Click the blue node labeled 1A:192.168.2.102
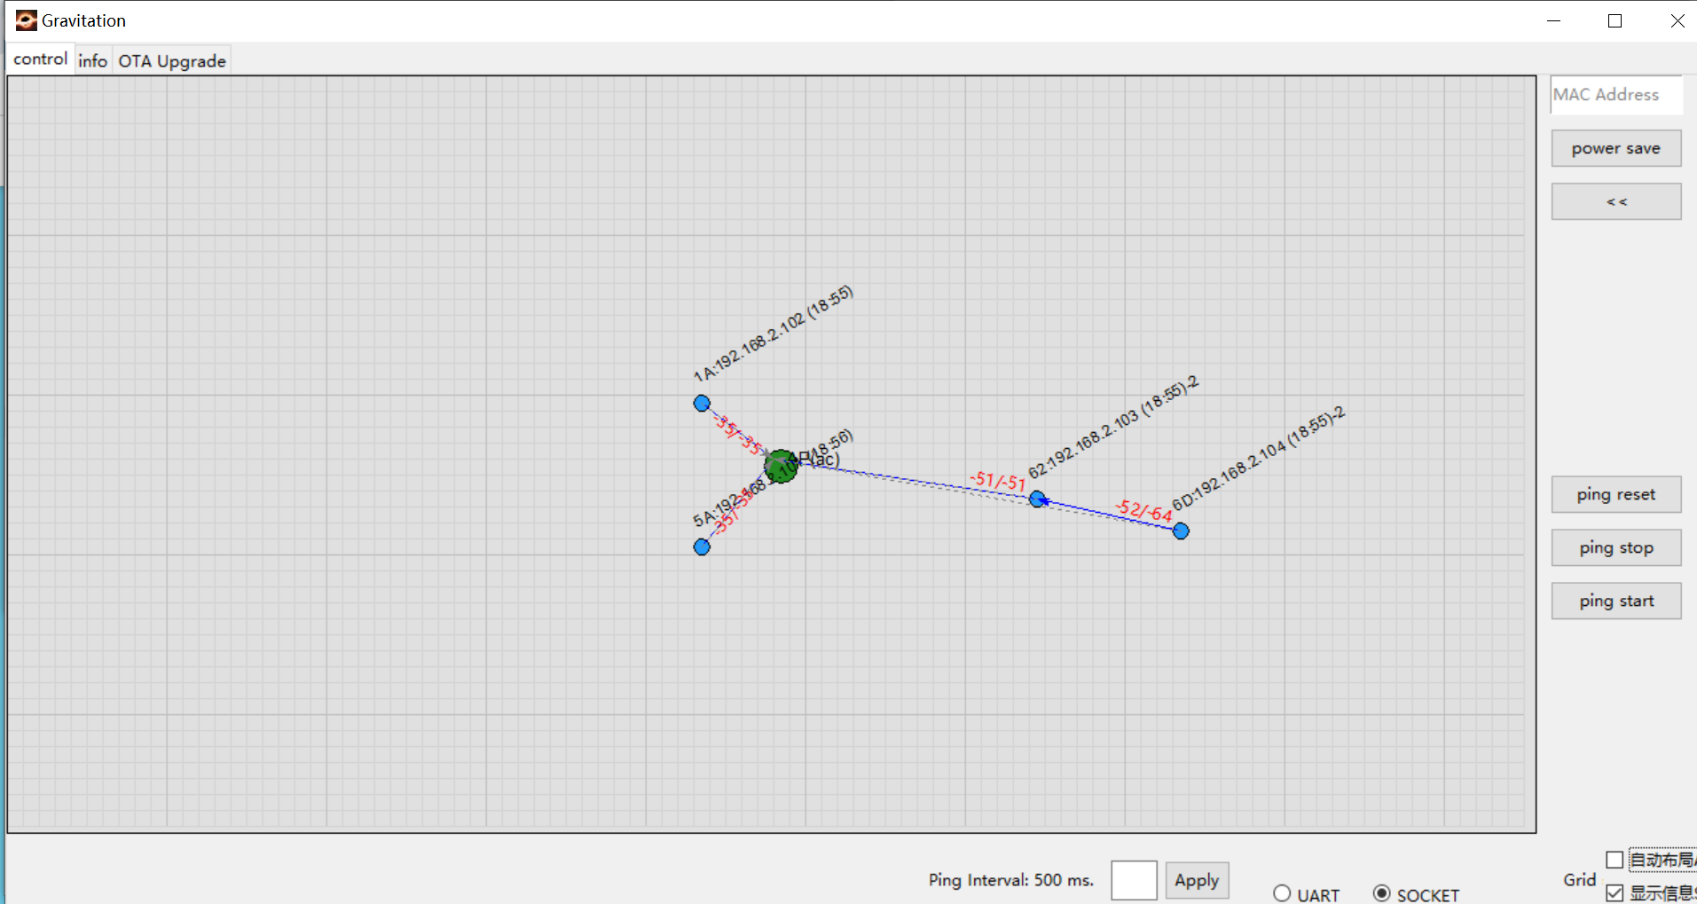1697x904 pixels. click(702, 404)
